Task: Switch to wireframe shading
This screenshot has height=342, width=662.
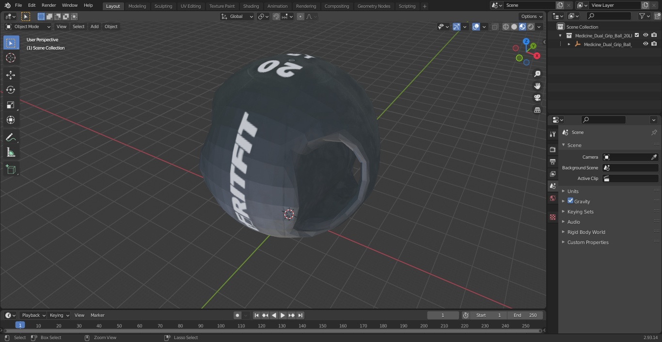Action: coord(505,27)
